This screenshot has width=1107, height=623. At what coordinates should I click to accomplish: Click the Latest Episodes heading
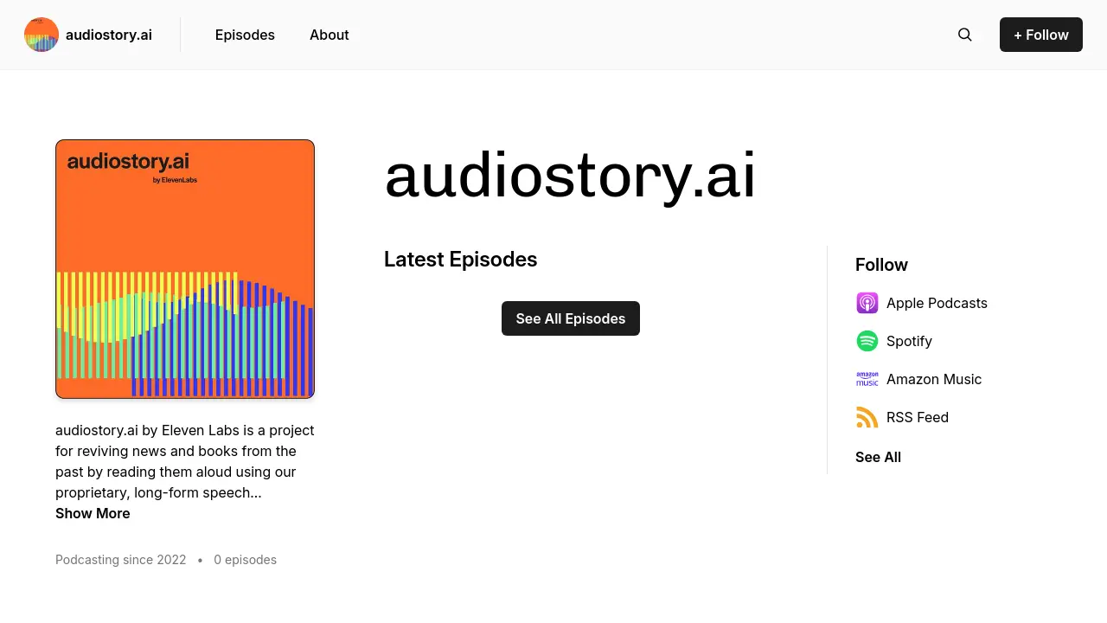(460, 260)
